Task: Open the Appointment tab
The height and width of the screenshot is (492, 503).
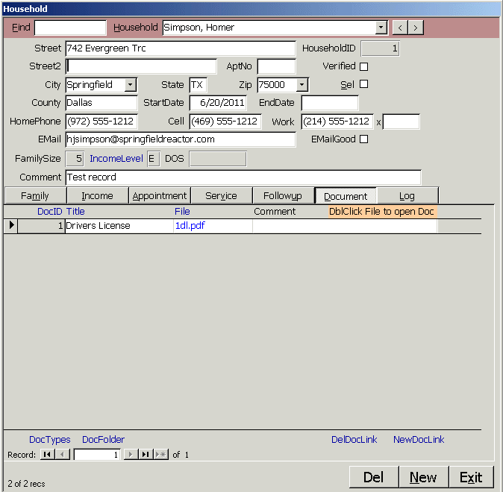Action: [x=159, y=196]
